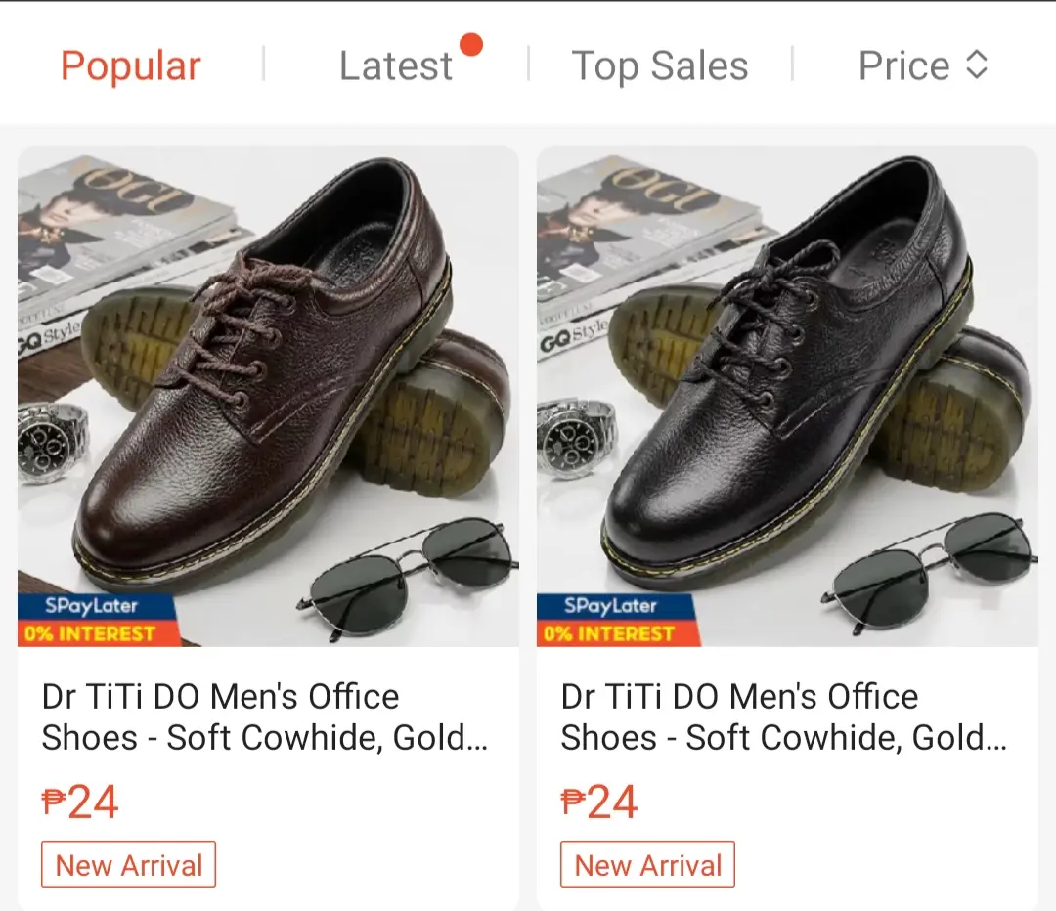Screen dimensions: 1056x911
Task: Tap 0% INTEREST label on black shoe
Action: 609,633
